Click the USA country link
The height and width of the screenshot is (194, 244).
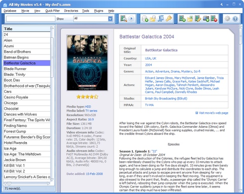click(x=148, y=59)
